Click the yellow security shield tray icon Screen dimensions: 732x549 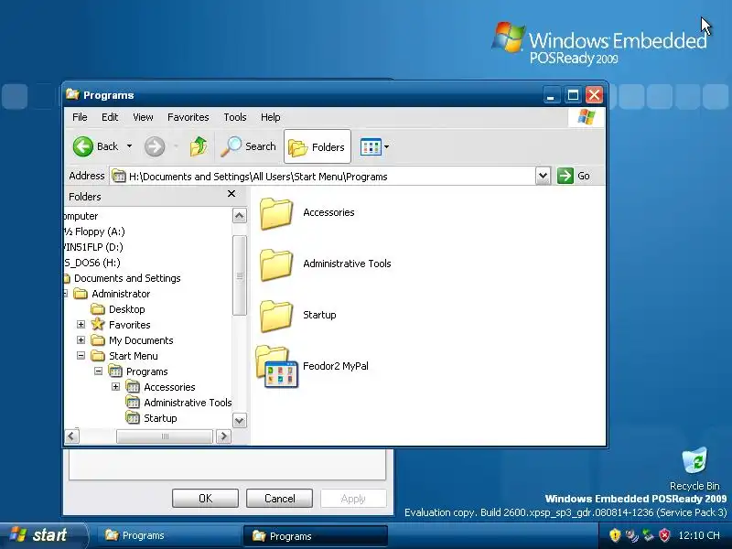615,535
